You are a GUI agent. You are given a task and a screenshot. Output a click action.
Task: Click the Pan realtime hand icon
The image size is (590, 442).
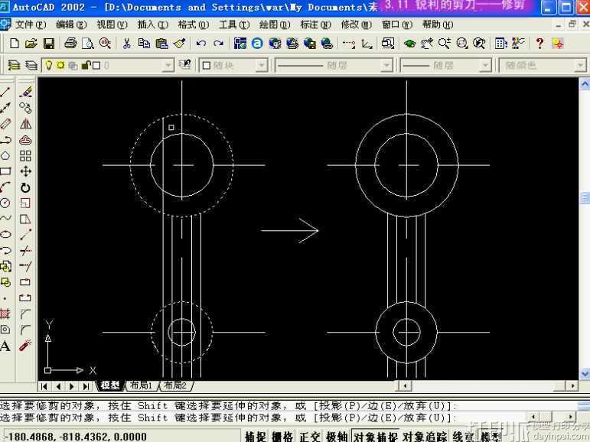[x=426, y=44]
